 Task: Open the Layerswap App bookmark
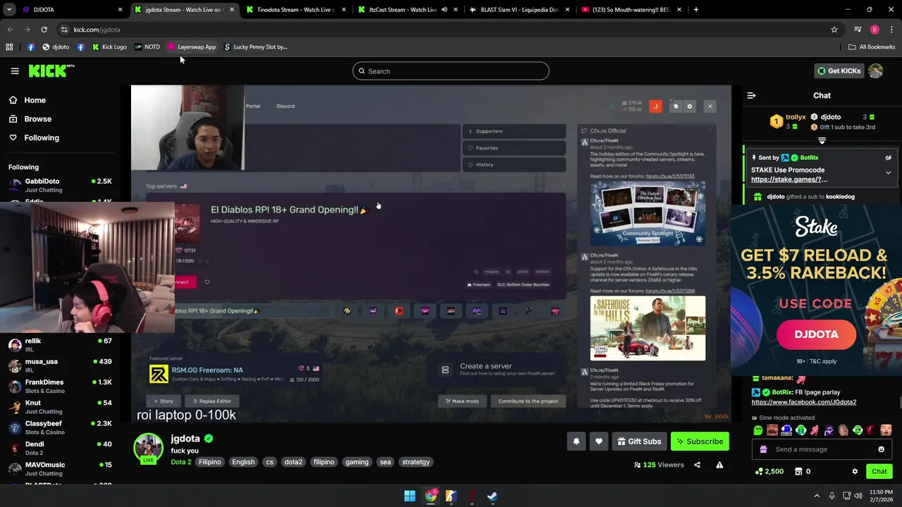click(192, 47)
